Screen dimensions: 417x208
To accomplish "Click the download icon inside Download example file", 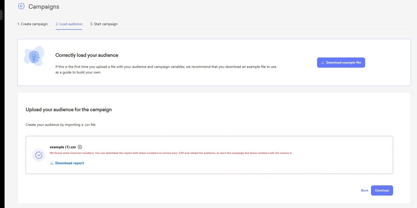I will click(x=323, y=63).
